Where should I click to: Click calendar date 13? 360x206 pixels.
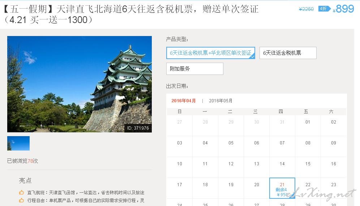click(257, 164)
